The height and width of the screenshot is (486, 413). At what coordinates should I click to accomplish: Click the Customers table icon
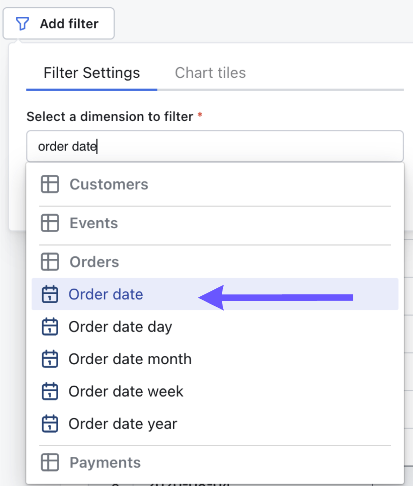[50, 184]
